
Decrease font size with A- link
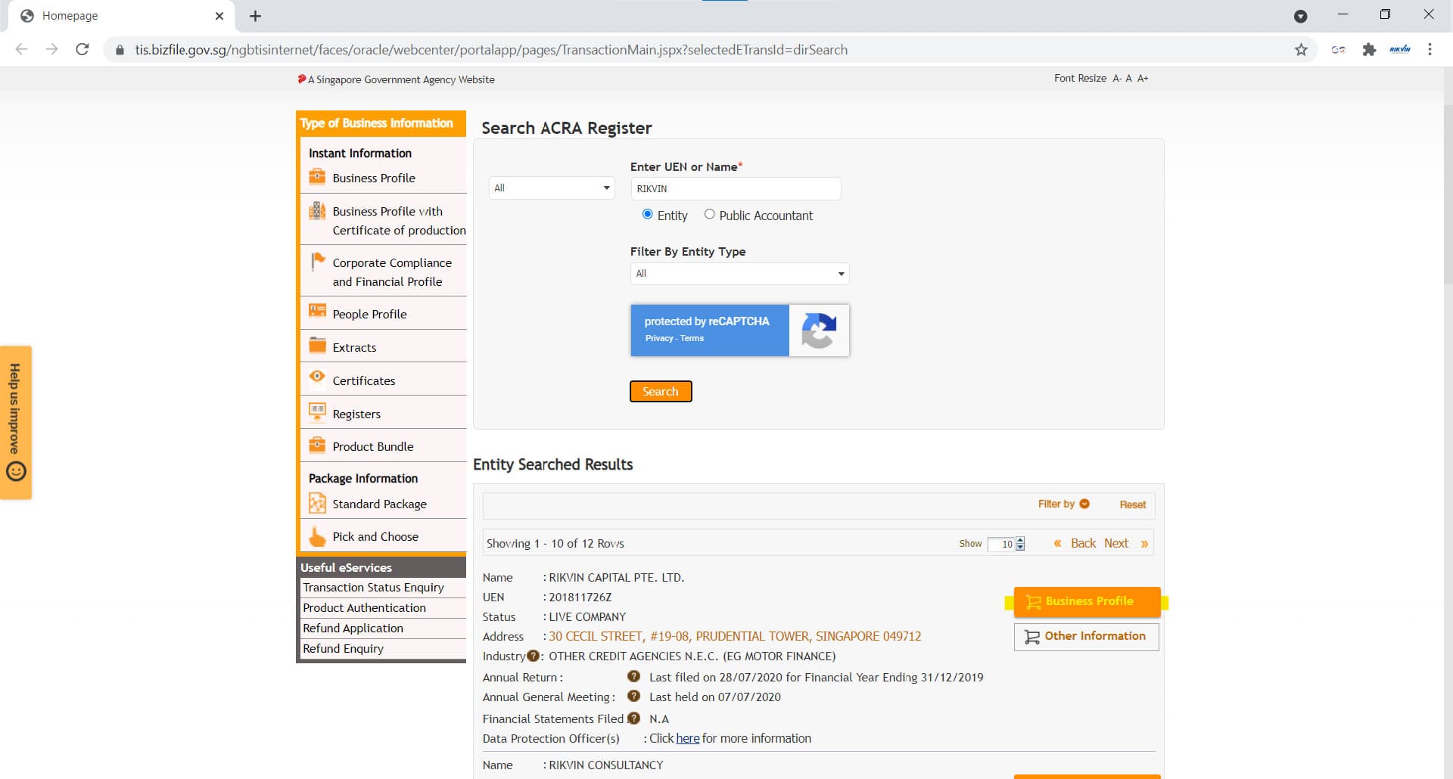(x=1117, y=78)
